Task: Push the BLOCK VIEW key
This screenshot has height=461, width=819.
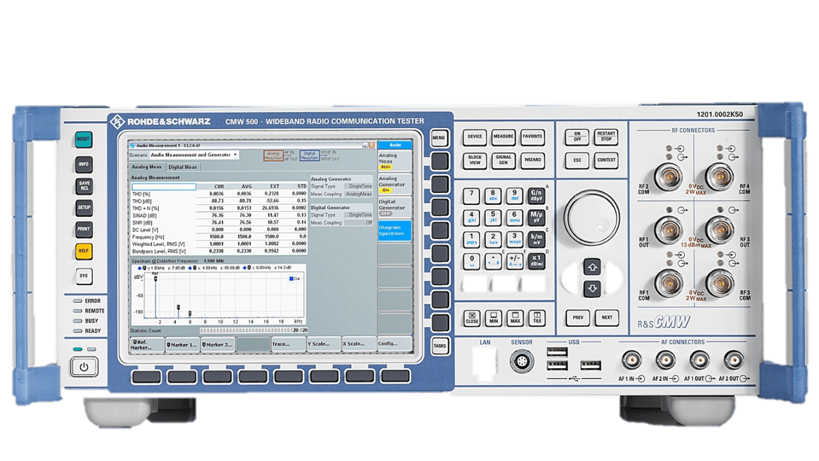Action: (x=475, y=160)
